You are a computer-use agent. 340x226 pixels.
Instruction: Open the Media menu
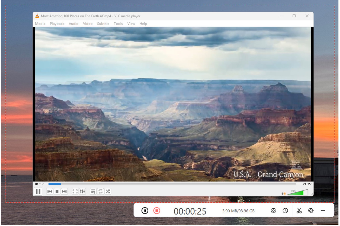[x=40, y=24]
